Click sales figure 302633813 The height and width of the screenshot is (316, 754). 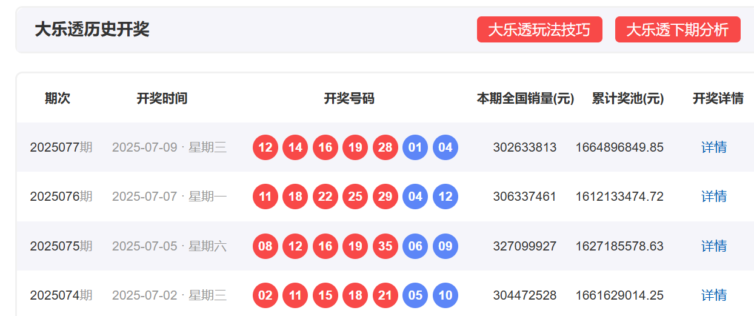pos(525,147)
